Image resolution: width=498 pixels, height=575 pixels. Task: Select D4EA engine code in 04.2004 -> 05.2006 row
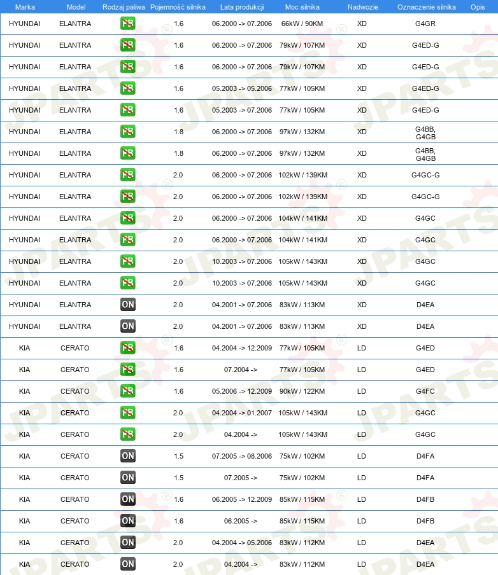pyautogui.click(x=425, y=543)
